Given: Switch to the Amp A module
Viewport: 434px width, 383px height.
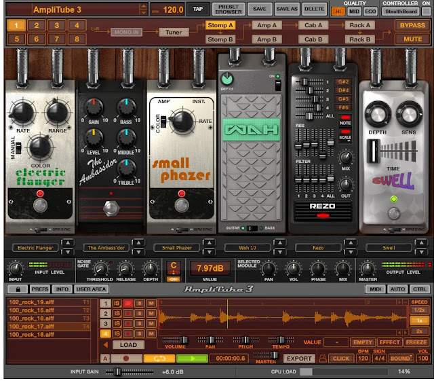Looking at the screenshot, I should (267, 25).
